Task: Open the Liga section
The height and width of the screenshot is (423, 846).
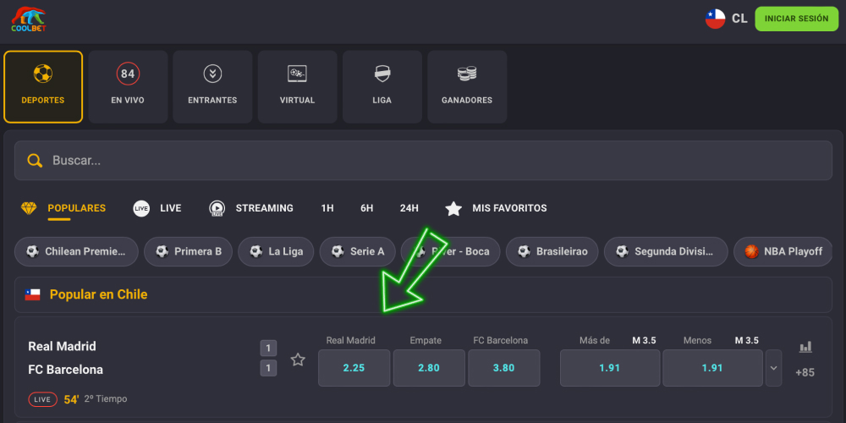Action: (x=382, y=87)
